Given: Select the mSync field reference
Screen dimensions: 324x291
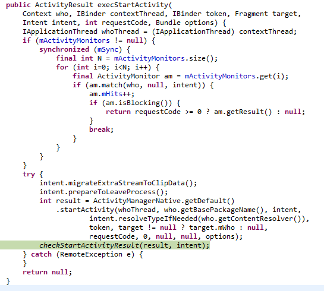Looking at the screenshot, I should [108, 49].
